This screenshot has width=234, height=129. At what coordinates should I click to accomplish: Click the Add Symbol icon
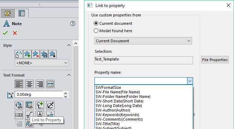pyautogui.click(x=40, y=105)
